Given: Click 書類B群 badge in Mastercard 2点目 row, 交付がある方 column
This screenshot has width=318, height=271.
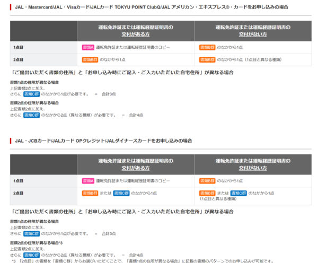Looking at the screenshot, I should pos(90,59).
